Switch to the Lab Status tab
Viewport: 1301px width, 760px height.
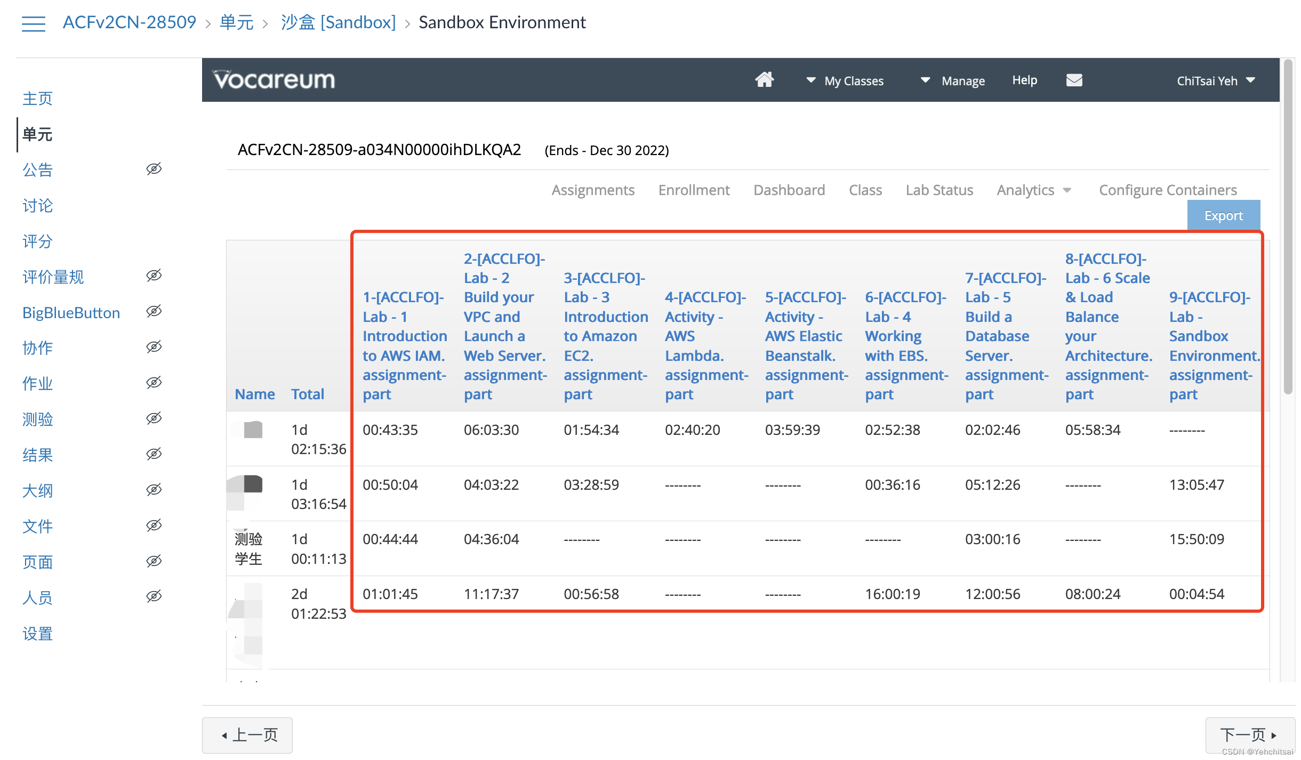coord(939,190)
